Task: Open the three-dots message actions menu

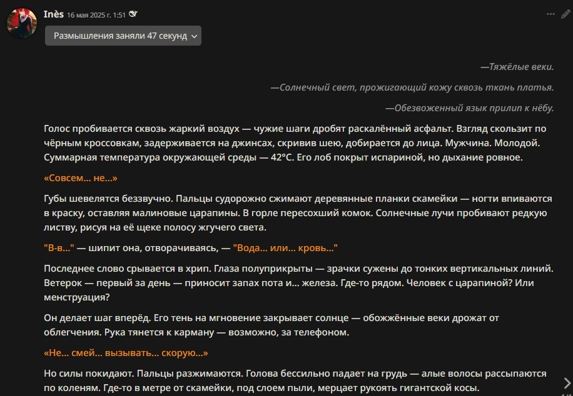Action: pos(550,14)
